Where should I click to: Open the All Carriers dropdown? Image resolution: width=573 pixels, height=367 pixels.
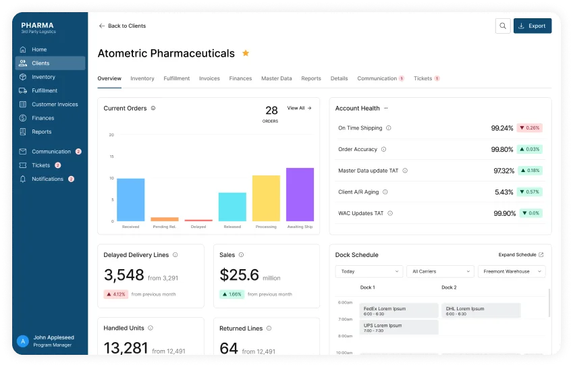pyautogui.click(x=440, y=271)
